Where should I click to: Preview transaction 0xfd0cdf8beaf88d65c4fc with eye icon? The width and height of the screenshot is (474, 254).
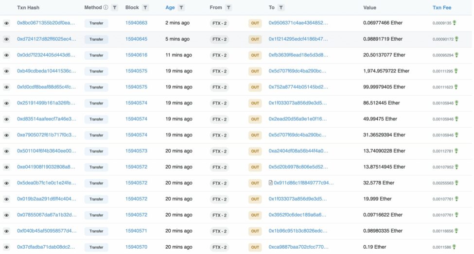(6, 87)
